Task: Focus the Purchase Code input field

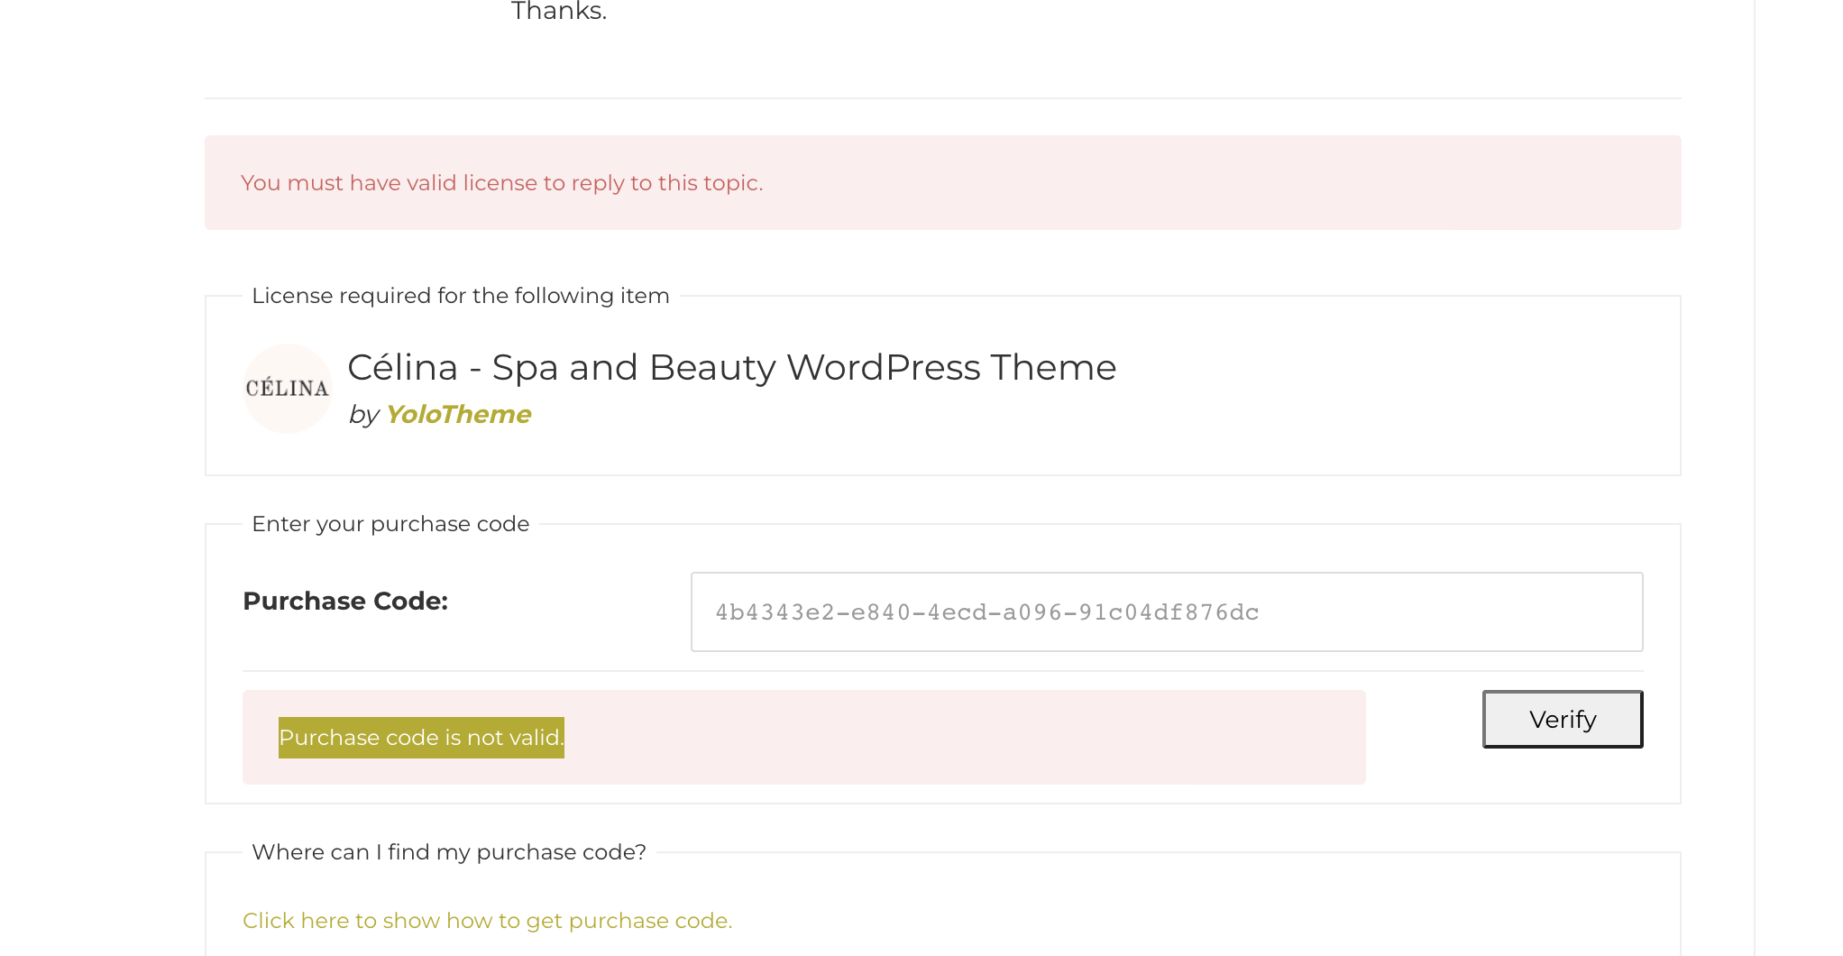Action: [1167, 611]
